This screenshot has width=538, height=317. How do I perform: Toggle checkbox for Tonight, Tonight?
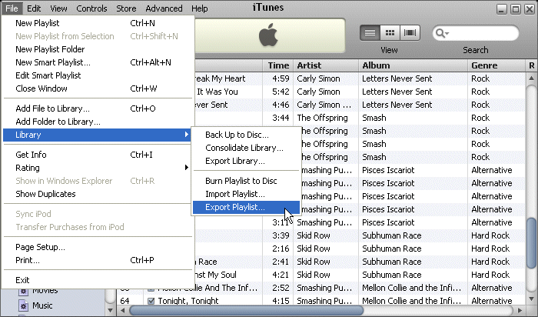point(151,301)
